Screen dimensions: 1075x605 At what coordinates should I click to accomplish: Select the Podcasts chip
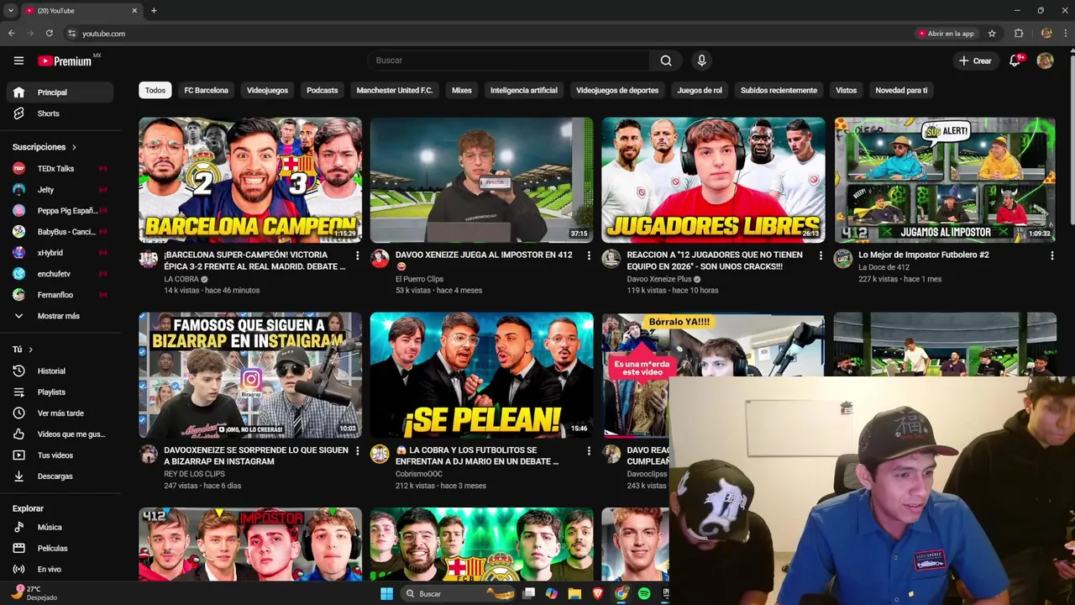click(322, 90)
